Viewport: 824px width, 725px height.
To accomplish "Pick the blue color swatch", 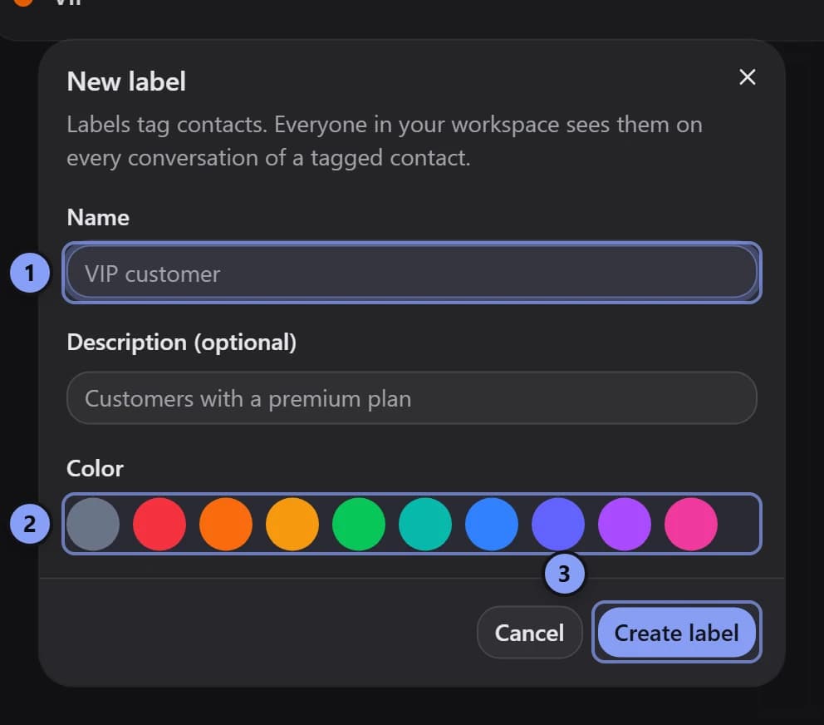I will [x=492, y=524].
